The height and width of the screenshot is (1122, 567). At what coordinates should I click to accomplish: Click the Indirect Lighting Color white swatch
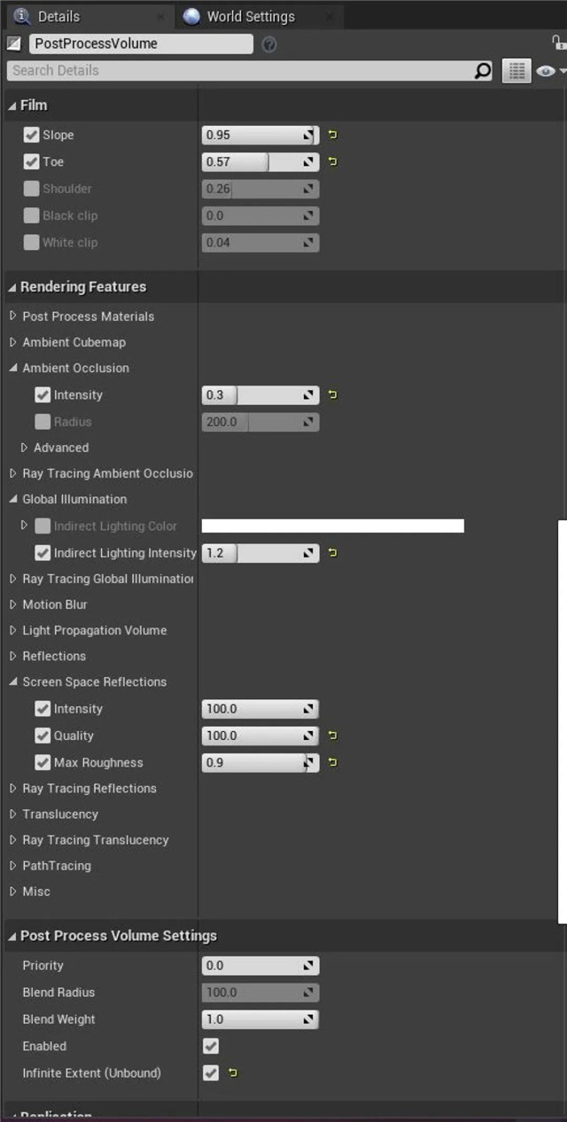[x=333, y=526]
